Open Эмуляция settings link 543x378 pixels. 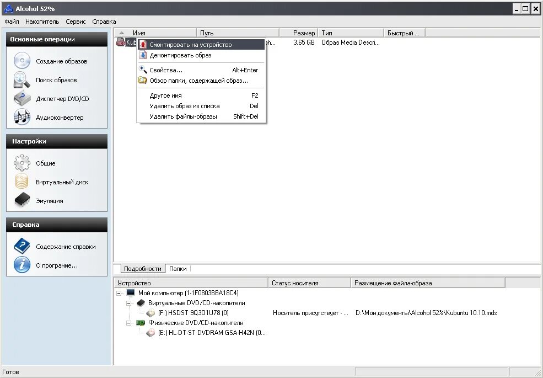pyautogui.click(x=49, y=201)
